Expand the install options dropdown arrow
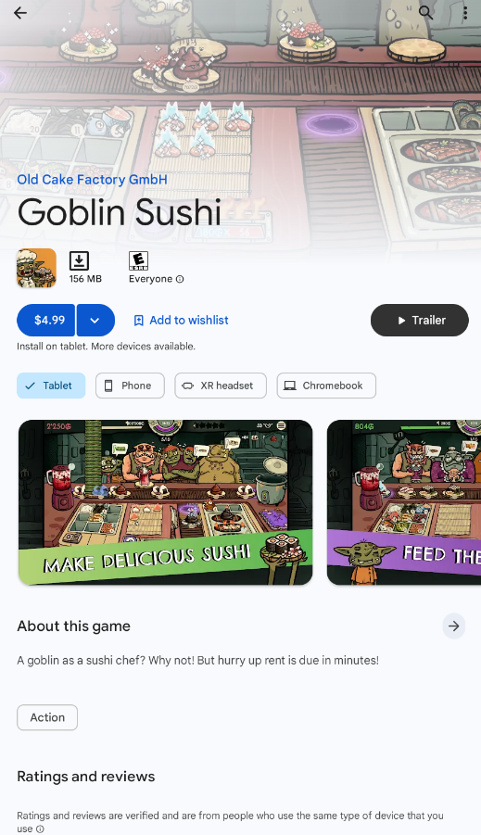Image resolution: width=481 pixels, height=835 pixels. (95, 320)
